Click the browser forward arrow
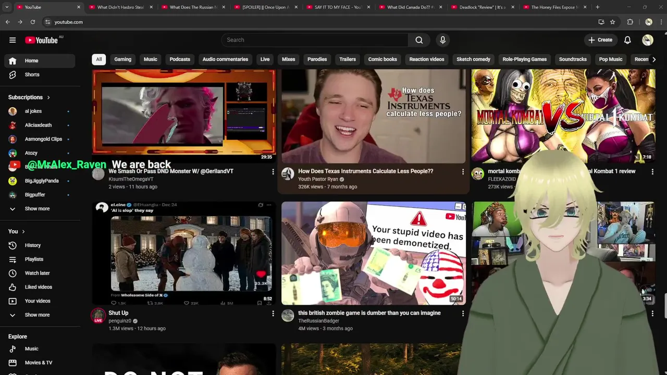The height and width of the screenshot is (375, 667). [x=20, y=22]
